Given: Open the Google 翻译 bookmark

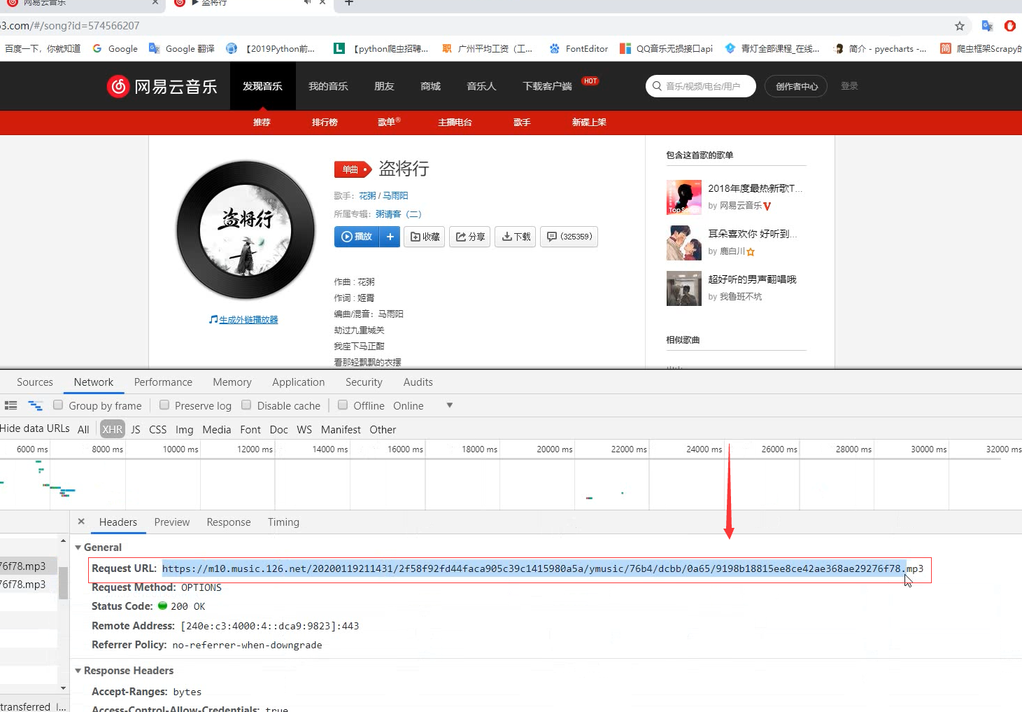Looking at the screenshot, I should pyautogui.click(x=182, y=48).
